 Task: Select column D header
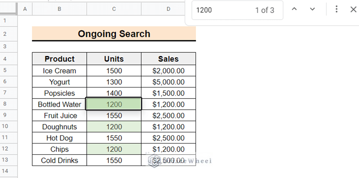pos(168,9)
